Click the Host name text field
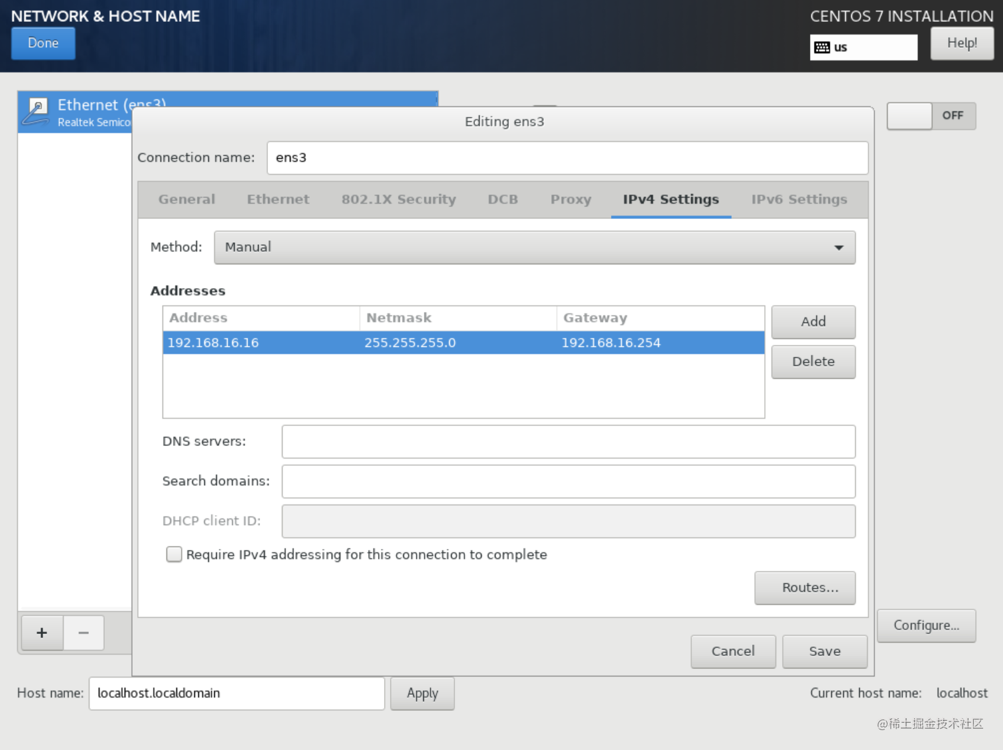Viewport: 1003px width, 750px height. 237,694
